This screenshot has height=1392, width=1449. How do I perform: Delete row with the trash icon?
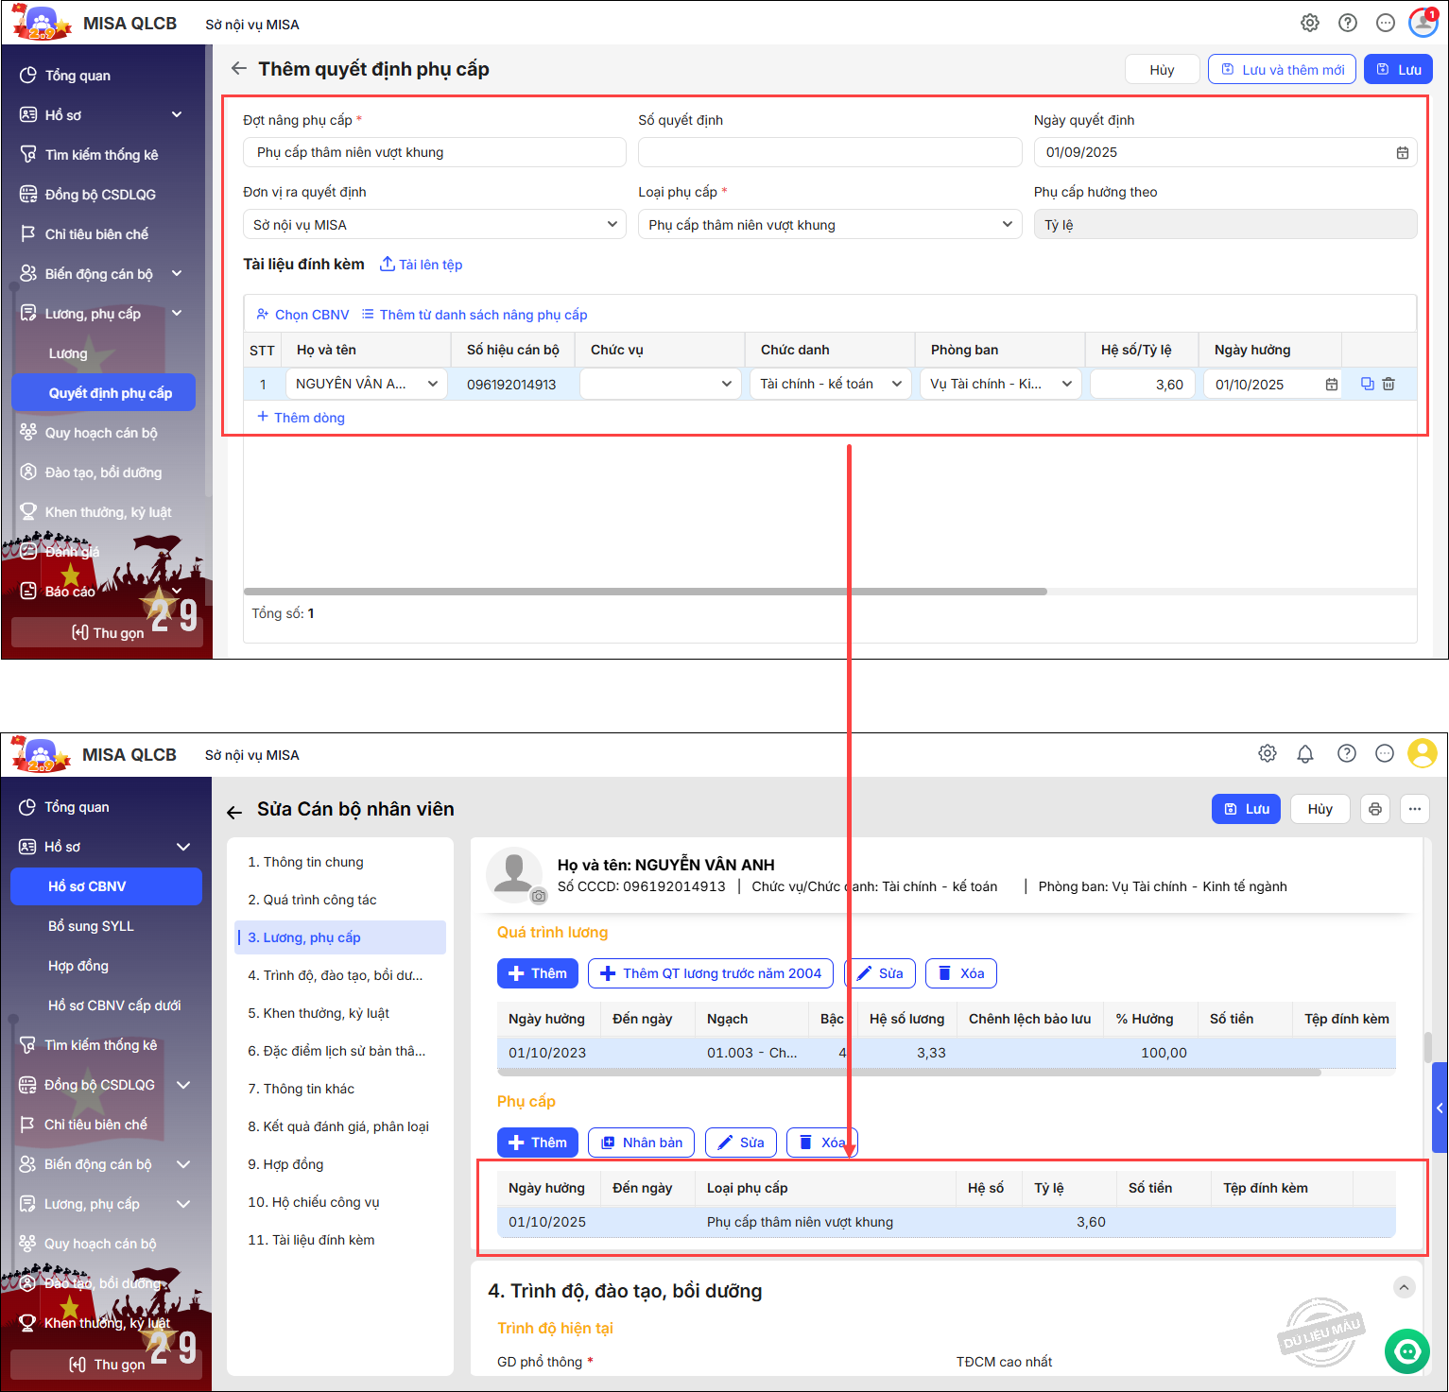[1389, 384]
